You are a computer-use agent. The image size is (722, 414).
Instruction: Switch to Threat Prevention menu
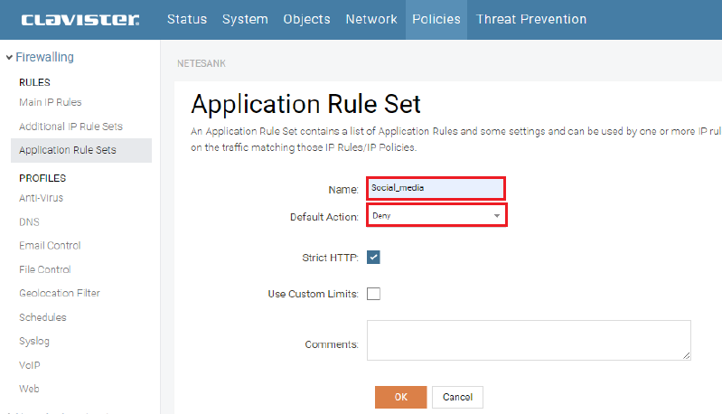(x=530, y=19)
